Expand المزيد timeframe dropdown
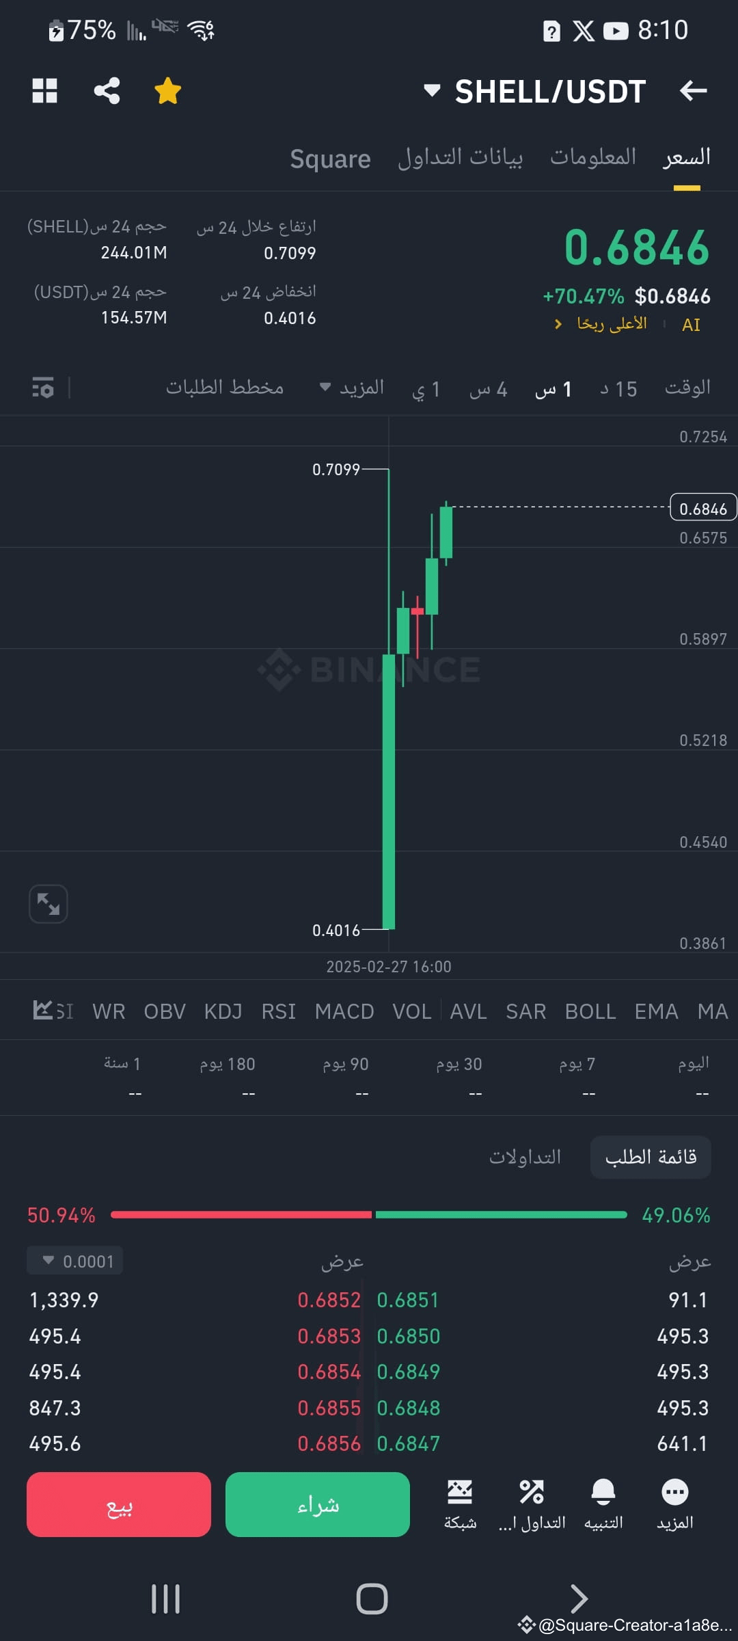Image resolution: width=738 pixels, height=1641 pixels. click(x=352, y=388)
